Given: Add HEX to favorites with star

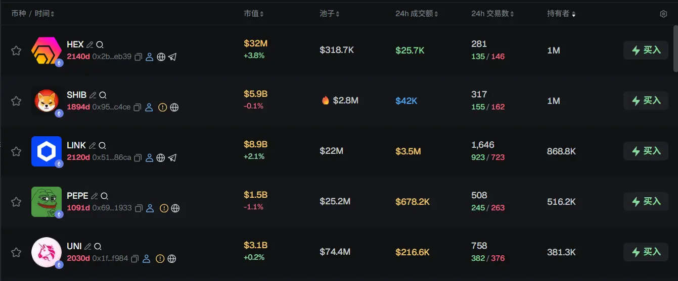Looking at the screenshot, I should 16,50.
